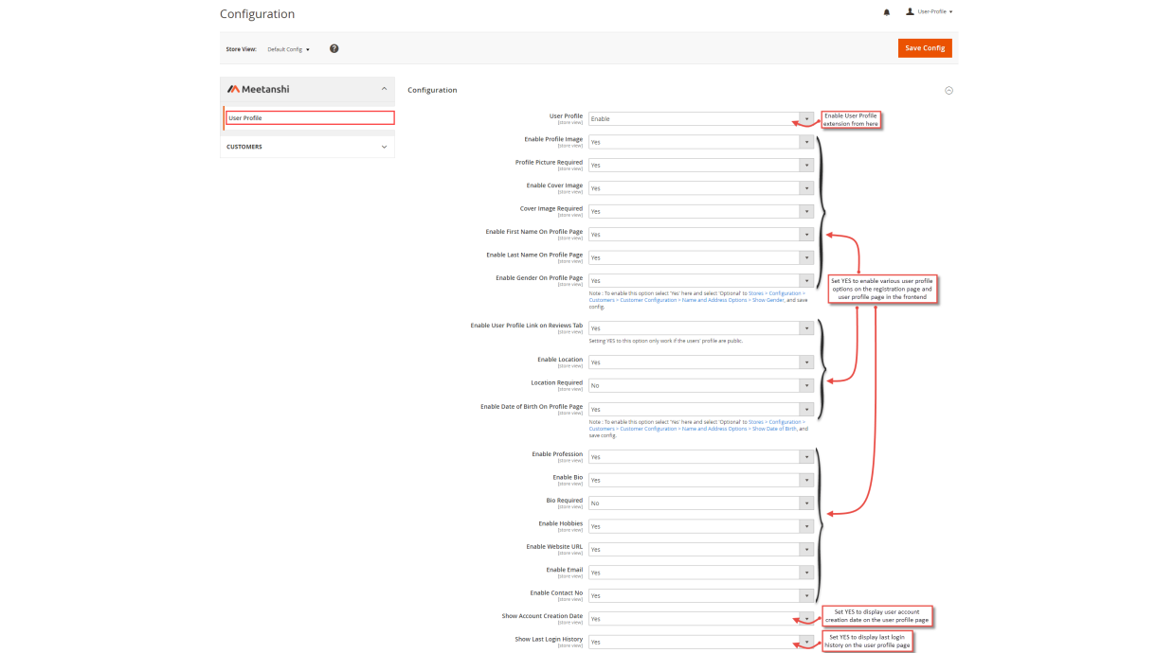Open Enable First Name On Profile Page dropdown

[701, 234]
